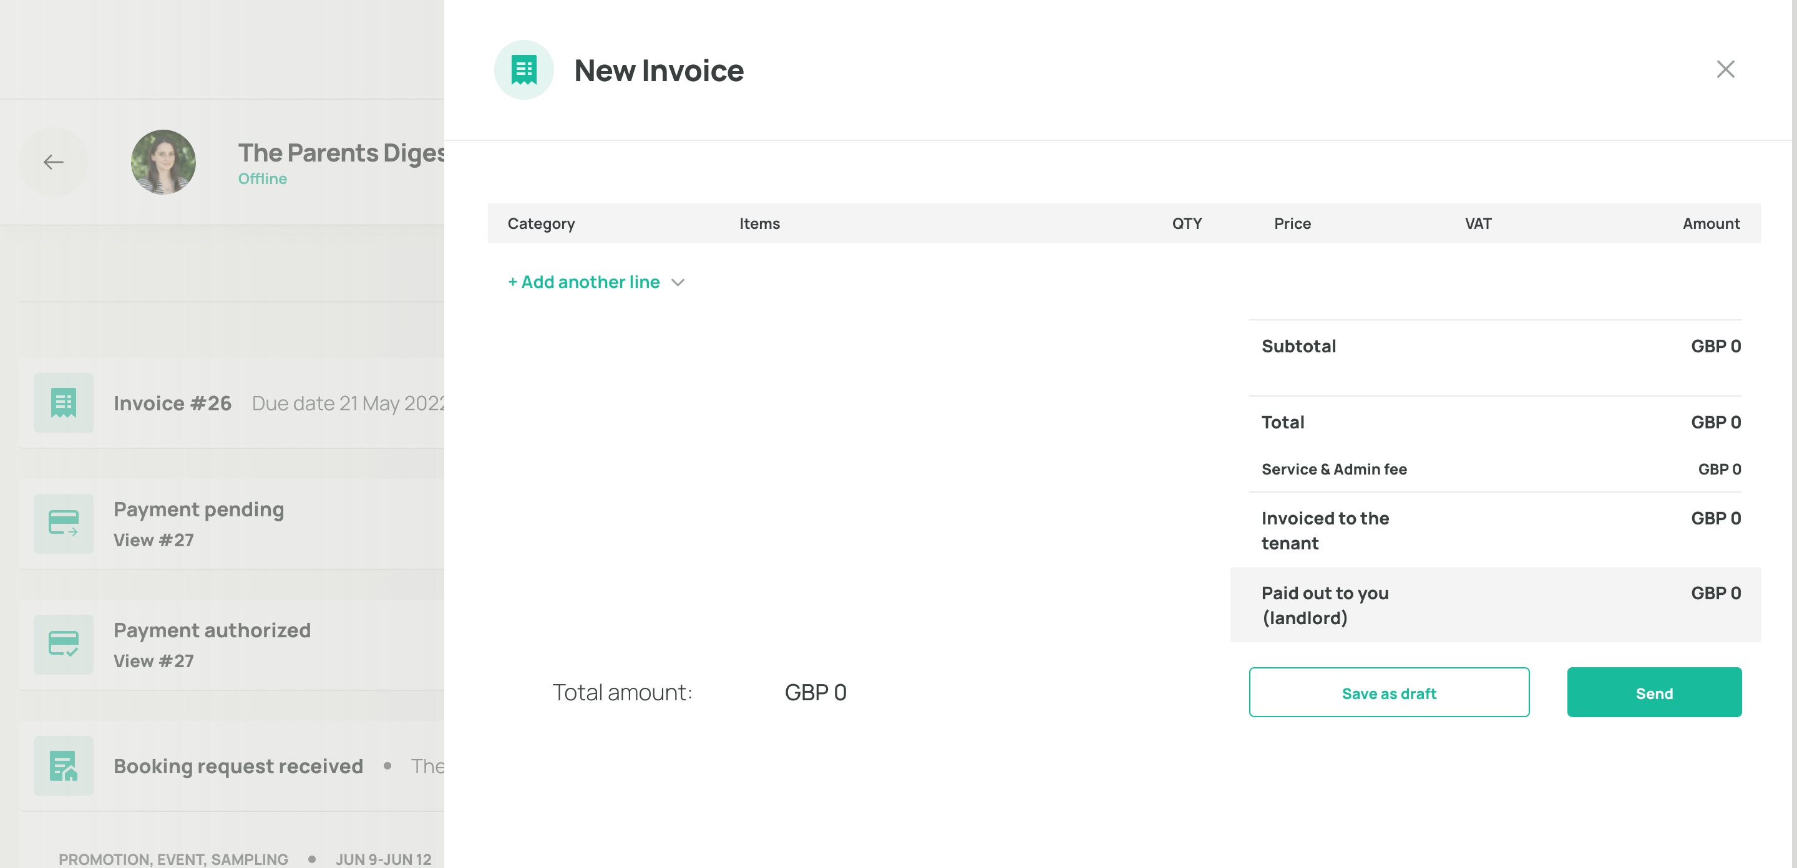The image size is (1797, 868).
Task: Open The Parents Digest profile photo
Action: coord(163,162)
